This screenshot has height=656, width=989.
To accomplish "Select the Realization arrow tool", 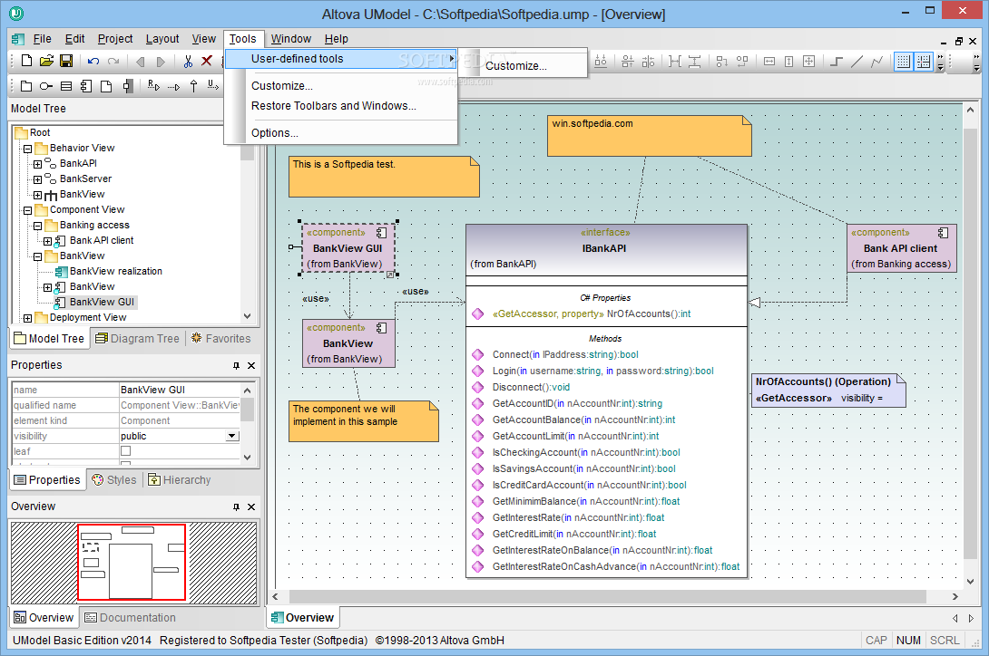I will (153, 86).
